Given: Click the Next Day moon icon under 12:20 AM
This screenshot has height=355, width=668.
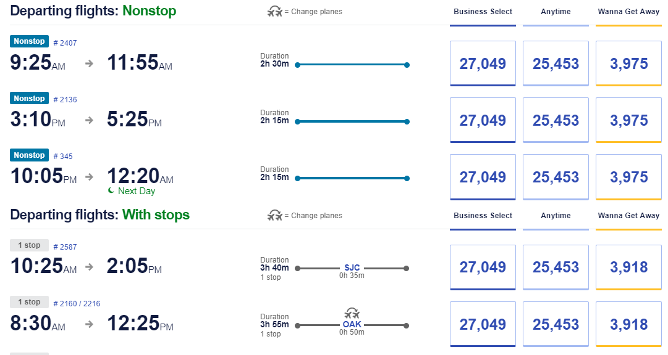Looking at the screenshot, I should (x=111, y=191).
